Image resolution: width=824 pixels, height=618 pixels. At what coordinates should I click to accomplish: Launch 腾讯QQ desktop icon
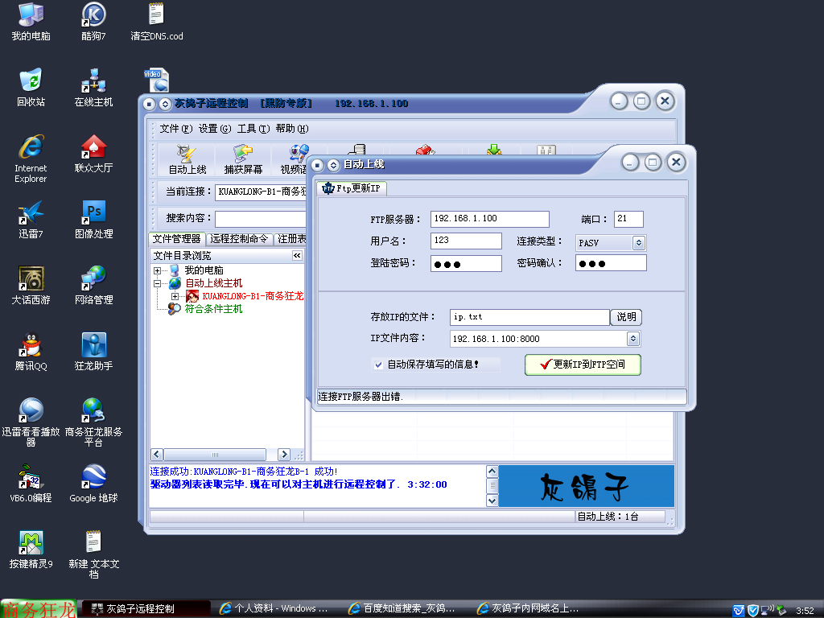click(x=31, y=352)
